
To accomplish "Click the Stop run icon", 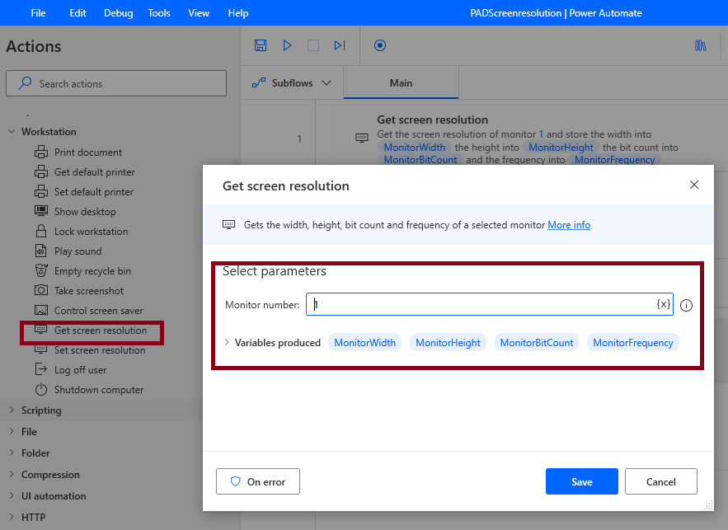I will tap(313, 45).
